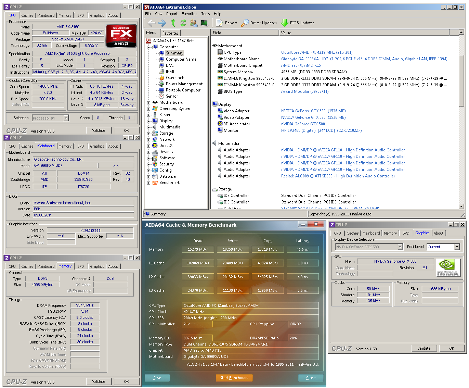Click the Back arrow in AIDA64 toolbar
This screenshot has width=469, height=388.
point(151,23)
